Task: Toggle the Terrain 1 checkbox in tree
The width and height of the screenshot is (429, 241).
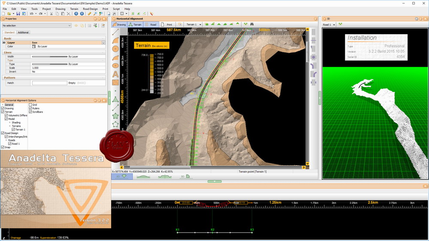Action: [x=13, y=130]
